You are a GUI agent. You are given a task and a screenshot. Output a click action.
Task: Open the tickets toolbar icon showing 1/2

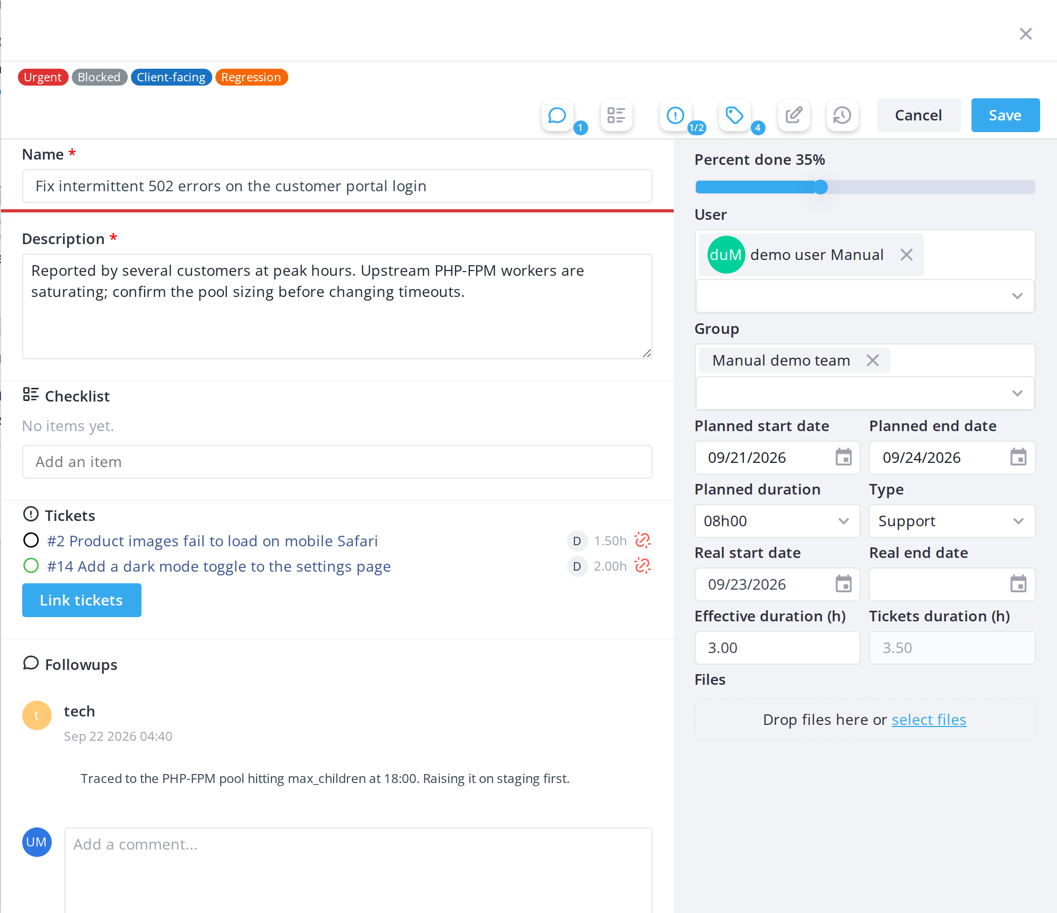(x=675, y=115)
